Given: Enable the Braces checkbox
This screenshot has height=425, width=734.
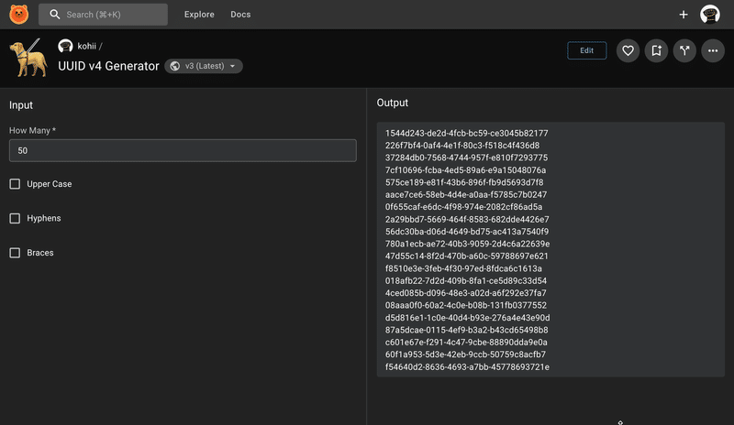Looking at the screenshot, I should 15,253.
